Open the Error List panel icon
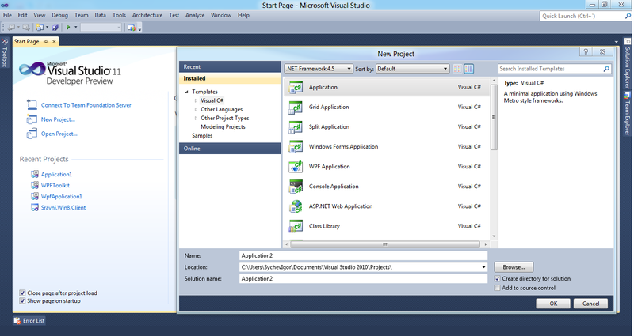This screenshot has height=336, width=634. (x=17, y=321)
